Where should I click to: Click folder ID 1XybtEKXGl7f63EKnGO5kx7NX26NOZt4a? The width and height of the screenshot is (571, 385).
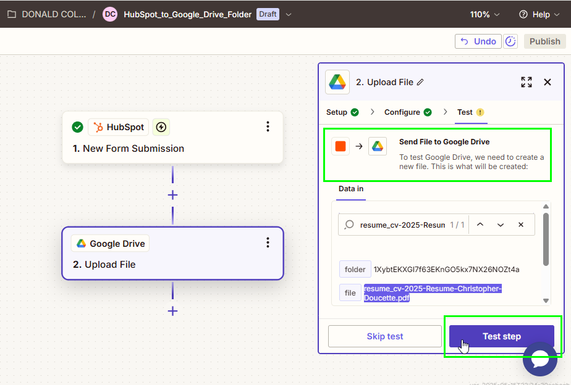[446, 270]
